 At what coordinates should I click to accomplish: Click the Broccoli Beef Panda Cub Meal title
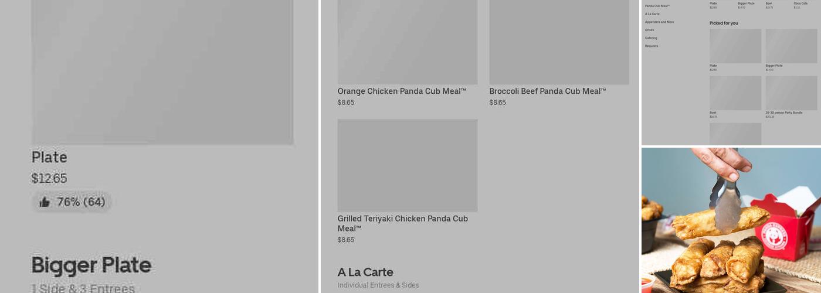click(x=547, y=91)
